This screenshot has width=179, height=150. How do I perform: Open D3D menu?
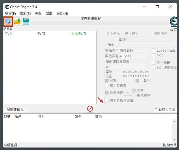coord(49,14)
